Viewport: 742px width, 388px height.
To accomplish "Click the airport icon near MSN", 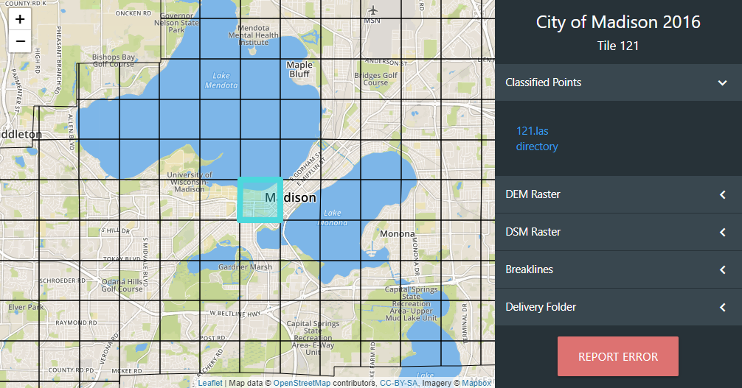I will coord(373,10).
